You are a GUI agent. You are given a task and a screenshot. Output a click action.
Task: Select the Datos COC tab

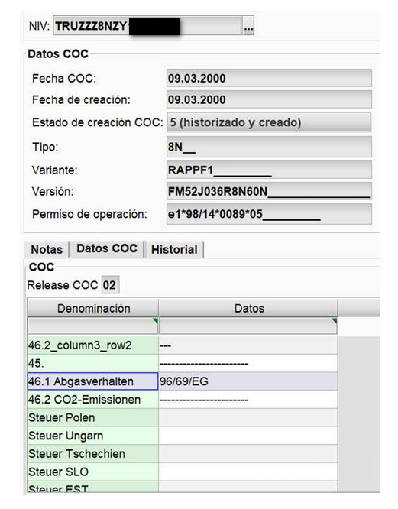pos(107,248)
